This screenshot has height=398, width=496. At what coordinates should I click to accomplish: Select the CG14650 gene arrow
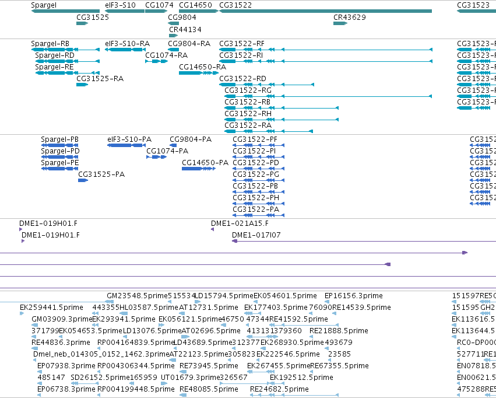[199, 11]
